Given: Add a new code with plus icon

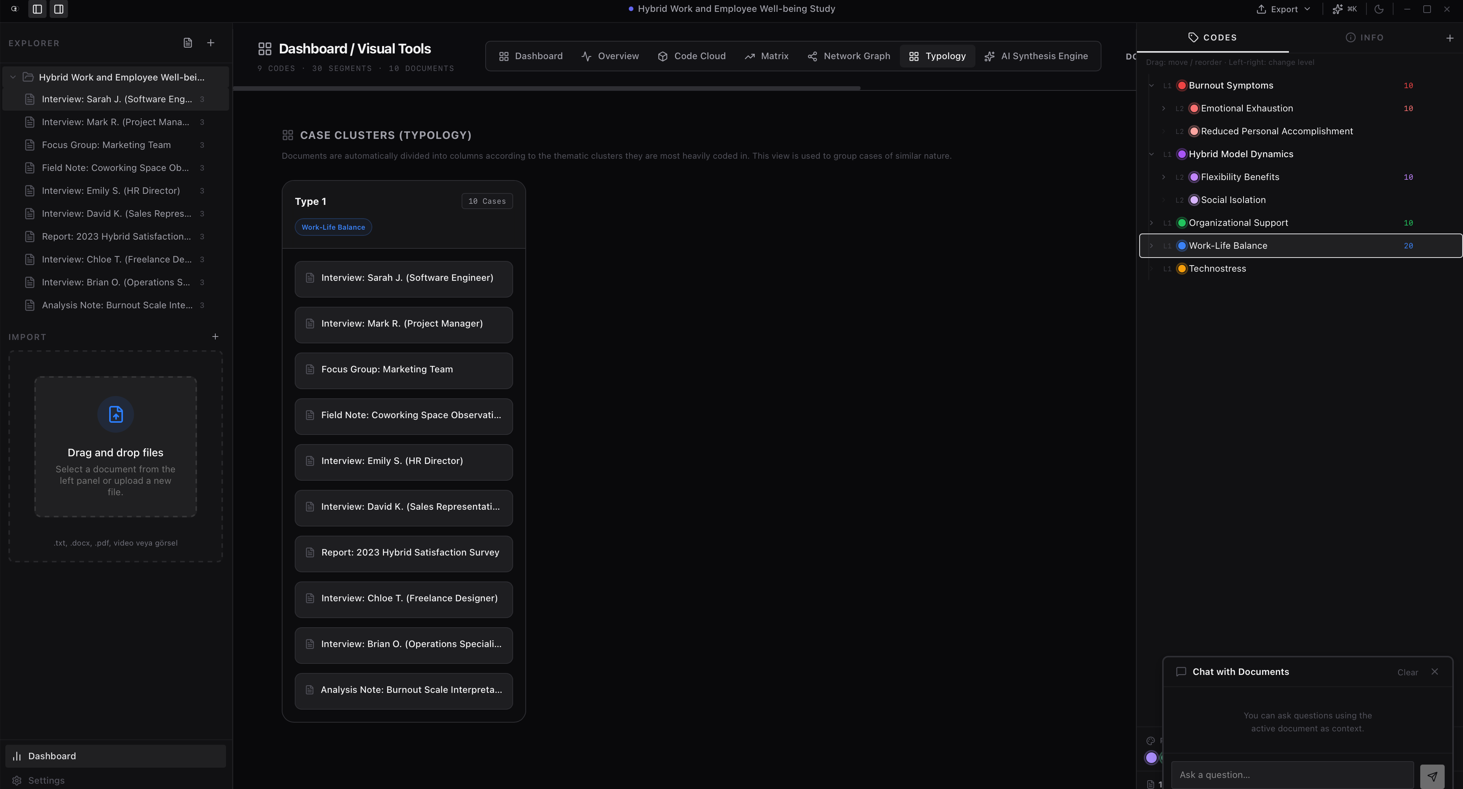Looking at the screenshot, I should click(1449, 37).
